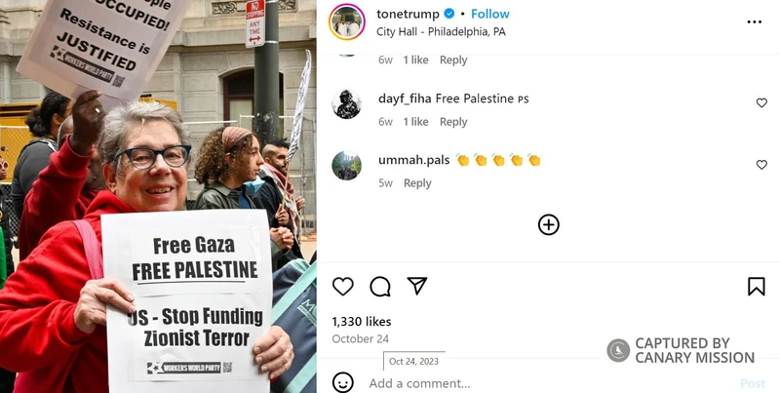Show the 1,330 likes list
Image resolution: width=780 pixels, height=393 pixels.
[362, 322]
